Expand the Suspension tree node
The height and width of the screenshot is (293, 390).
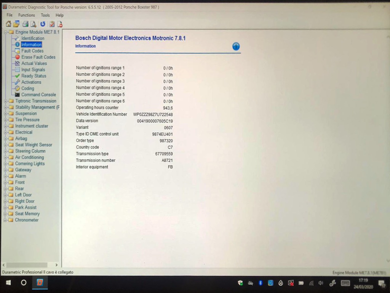click(x=5, y=113)
